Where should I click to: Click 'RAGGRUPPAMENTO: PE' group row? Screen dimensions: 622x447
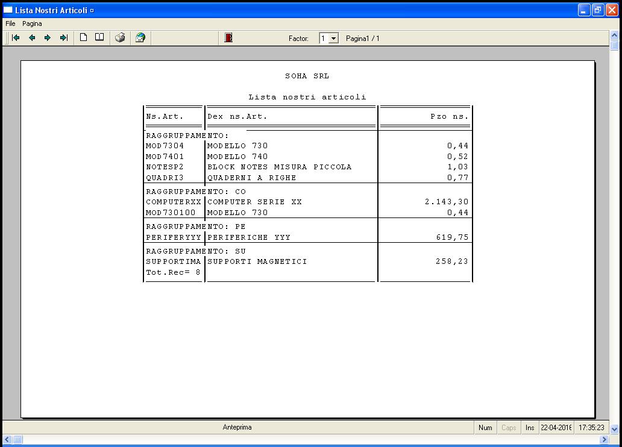click(x=196, y=226)
